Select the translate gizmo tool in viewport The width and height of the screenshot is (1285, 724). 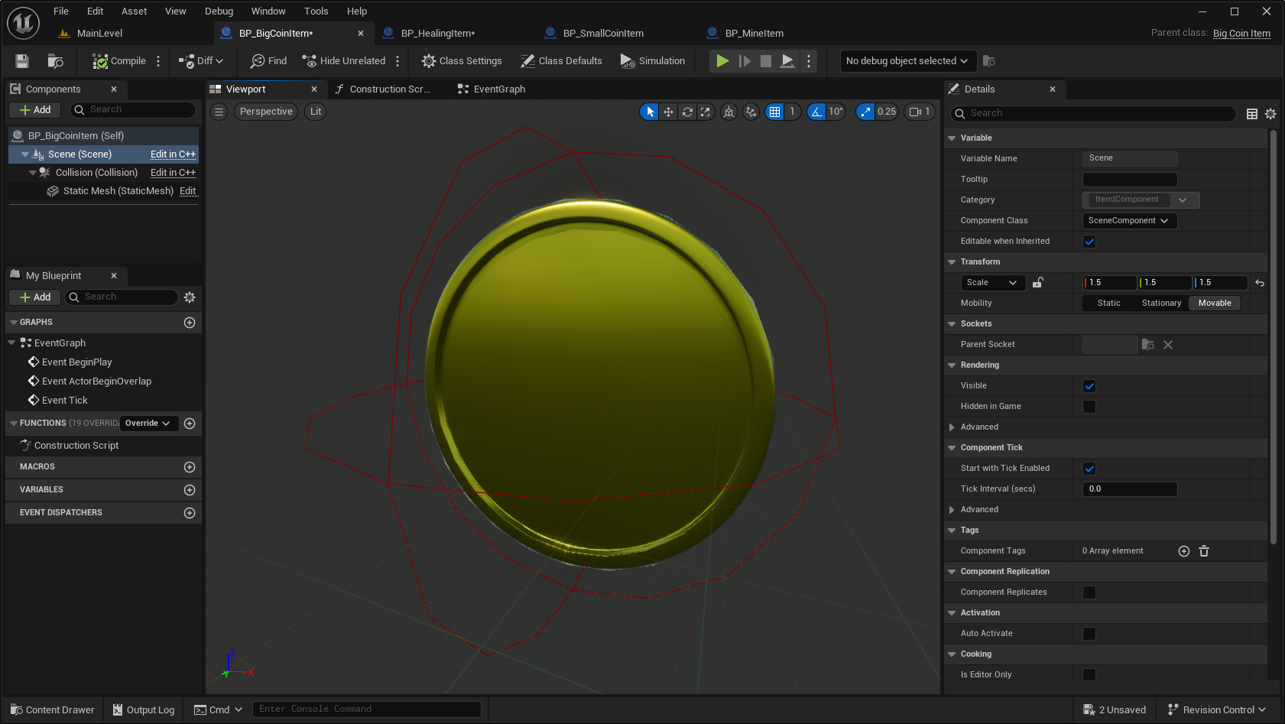[668, 112]
